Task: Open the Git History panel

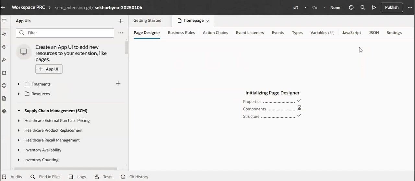Action: tap(135, 177)
